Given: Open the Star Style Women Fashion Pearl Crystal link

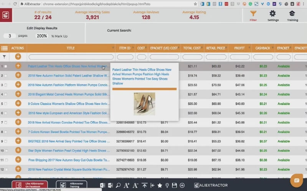Looking at the screenshot, I should (69, 150).
